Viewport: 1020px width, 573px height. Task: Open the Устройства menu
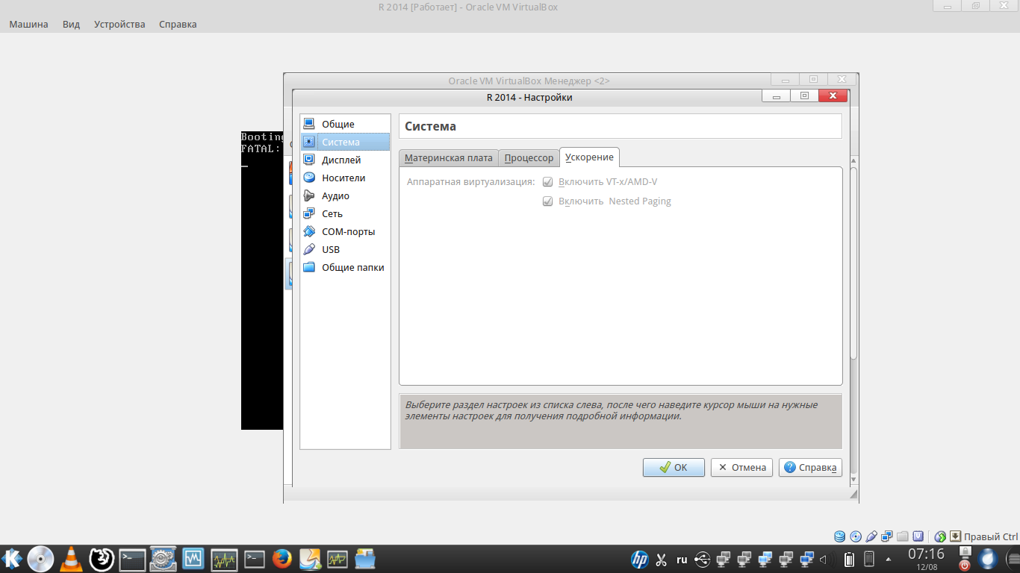pyautogui.click(x=119, y=24)
